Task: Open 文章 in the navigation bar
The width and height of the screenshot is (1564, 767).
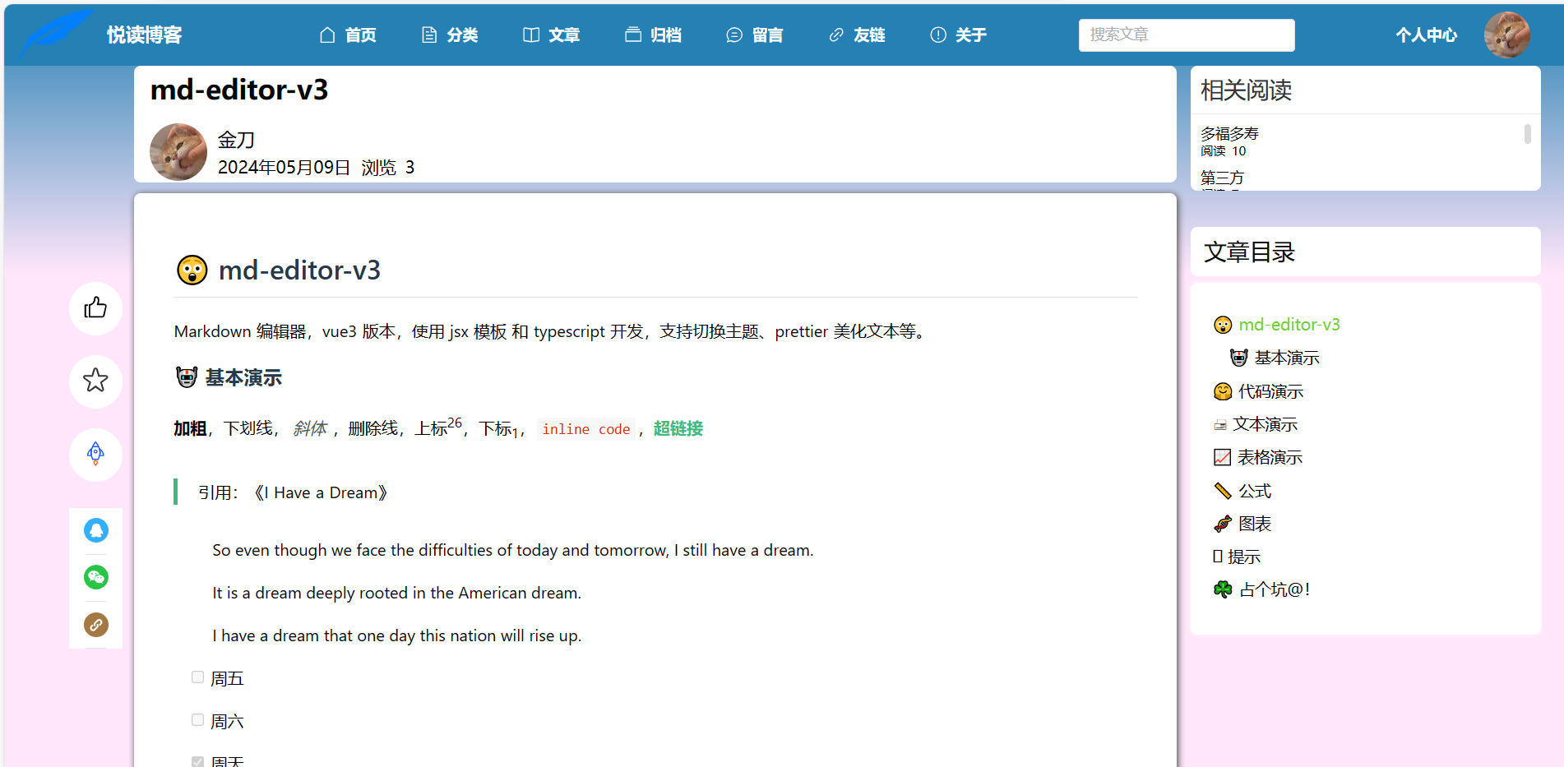Action: click(x=565, y=35)
